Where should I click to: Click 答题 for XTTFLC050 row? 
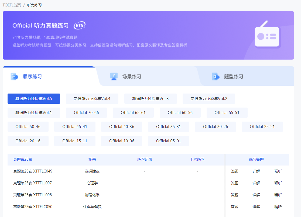click(234, 207)
